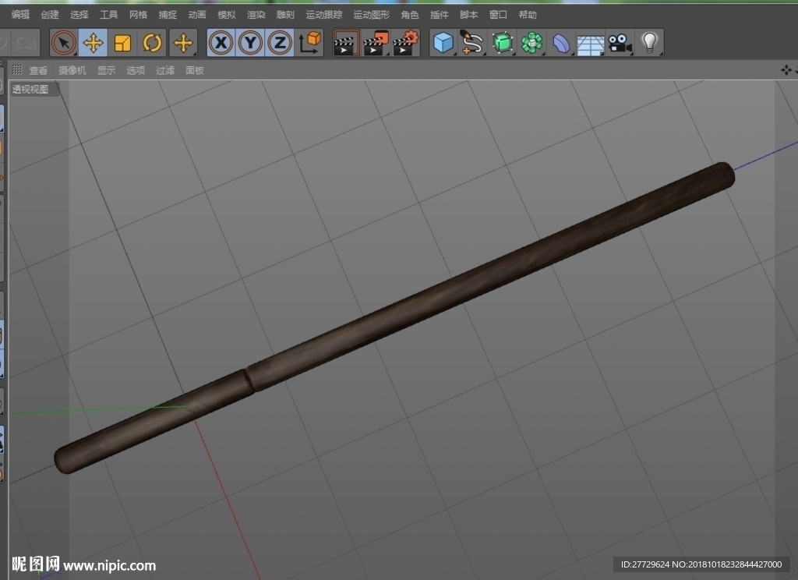Select the Rotate tool

tap(152, 43)
